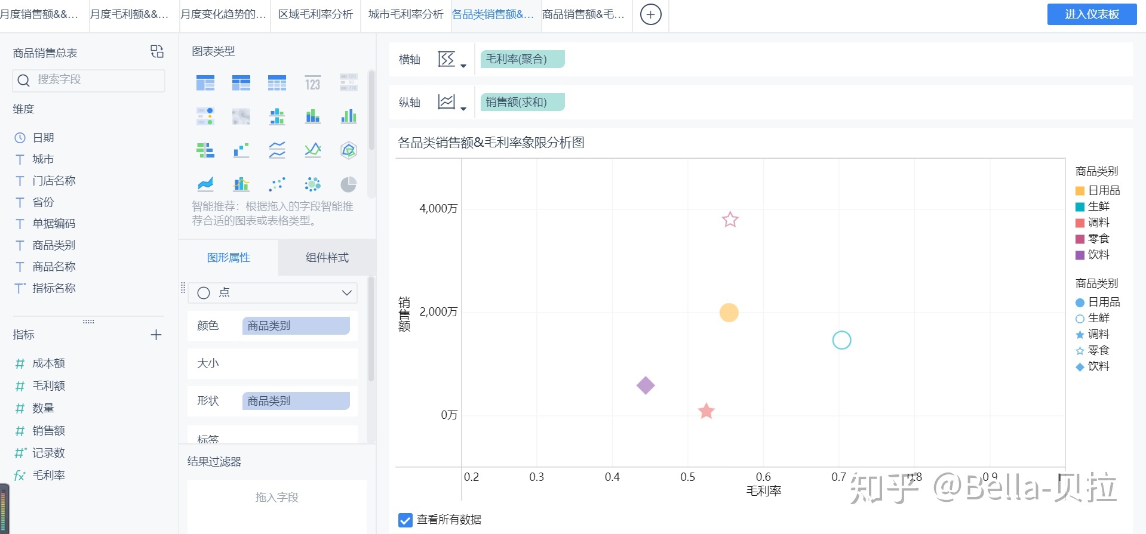Select the waterfall chart type
Viewport: 1146px width, 534px height.
pos(241,150)
